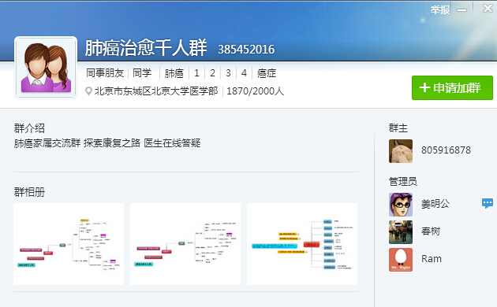Image resolution: width=497 pixels, height=307 pixels.
Task: Click member count 1870/2000人
Action: (255, 91)
